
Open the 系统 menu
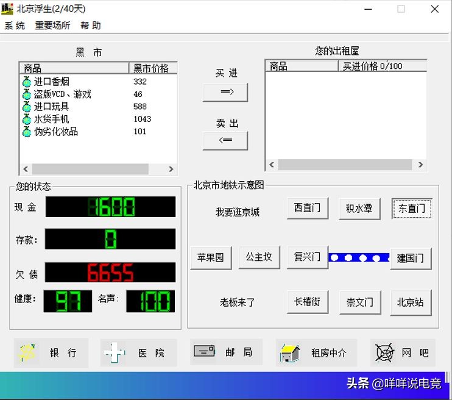point(15,26)
